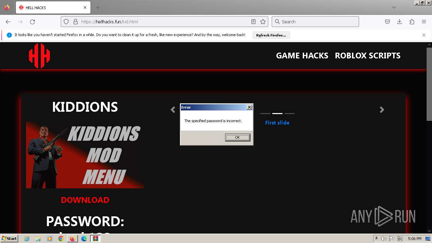The image size is (432, 243).
Task: Go back with the browser back arrow
Action: (8, 22)
